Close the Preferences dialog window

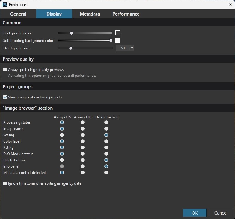click(x=230, y=4)
